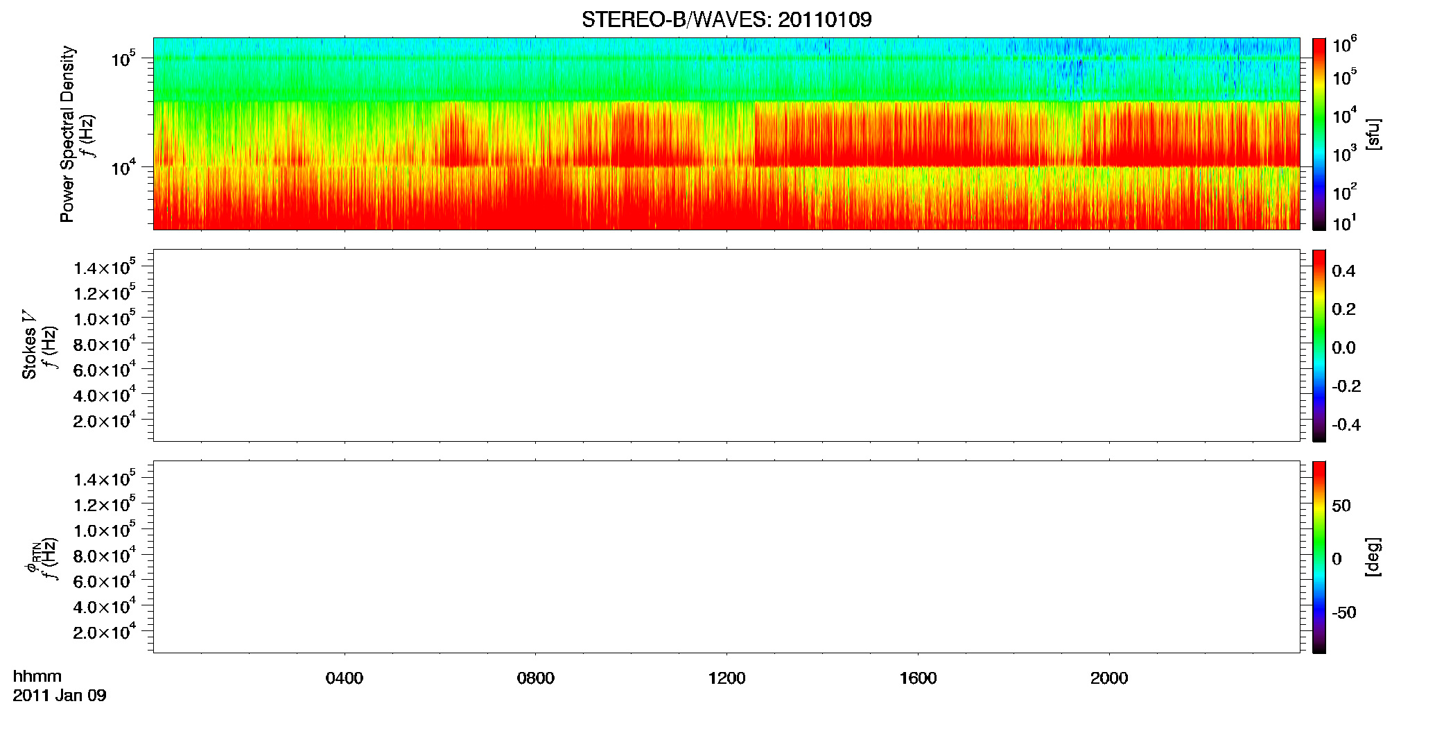
Task: Click the [sfu] unit label
Action: pyautogui.click(x=1373, y=134)
